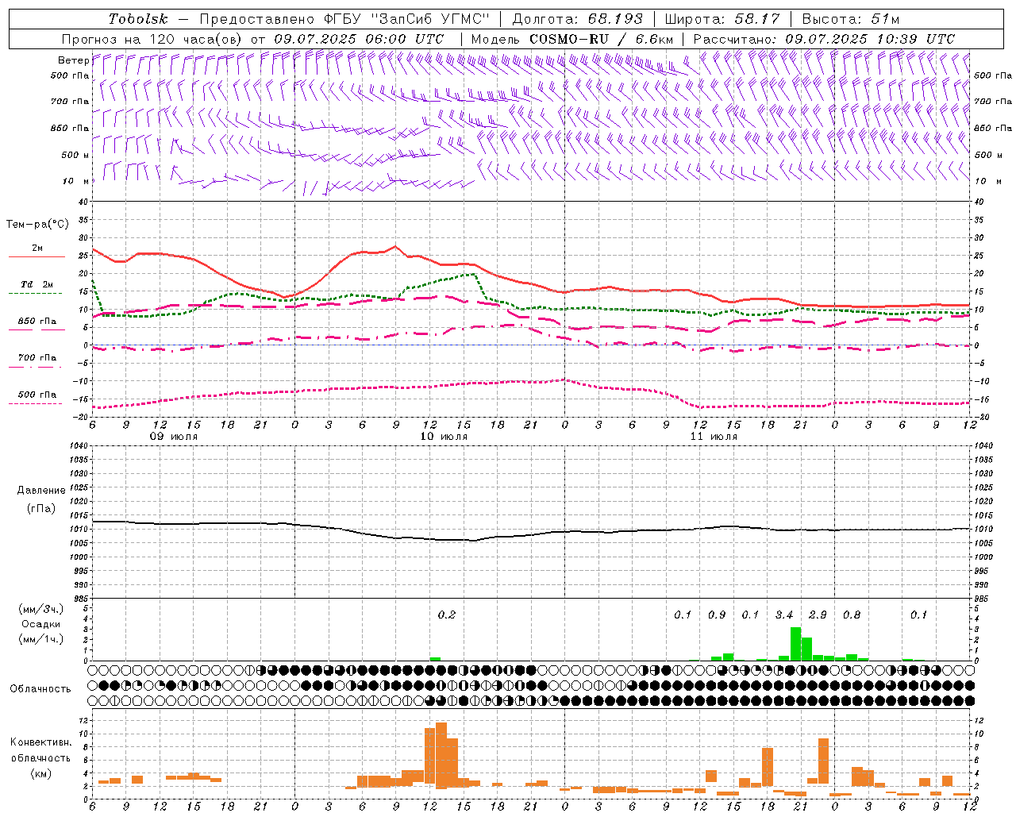Click the 'Модель COSMO-RU / 6.6км' label
The width and height of the screenshot is (1016, 813).
(x=571, y=39)
